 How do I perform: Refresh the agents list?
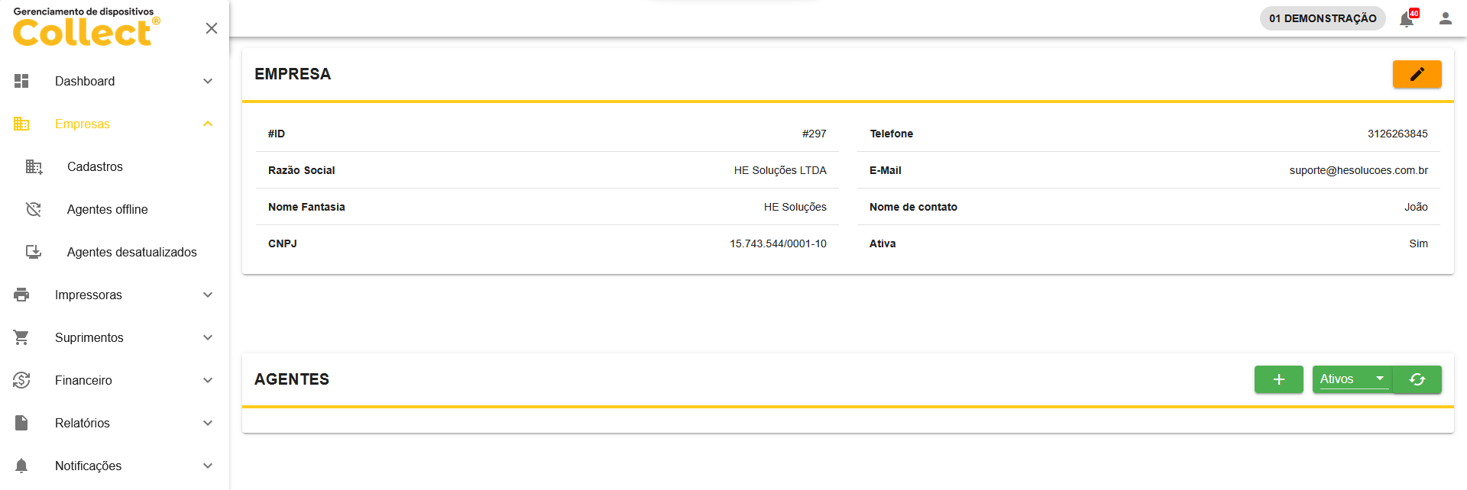coord(1417,379)
